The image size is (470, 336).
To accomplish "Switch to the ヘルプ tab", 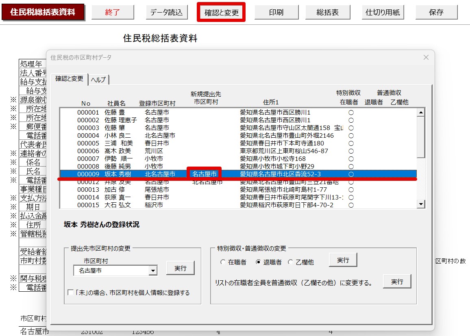I will point(99,80).
